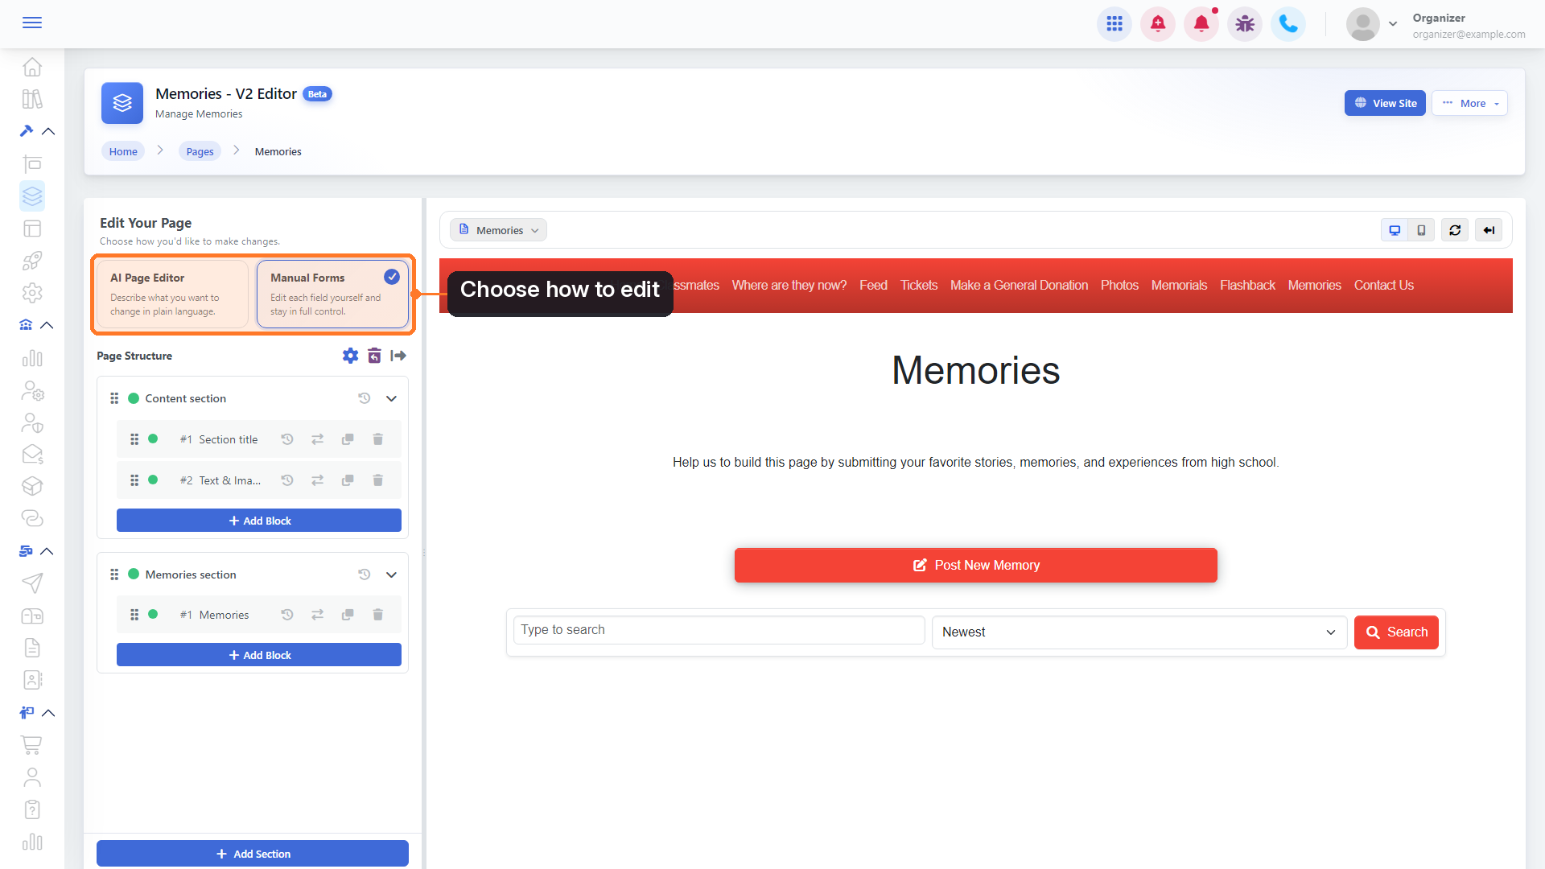Select the AI Page Editor option
This screenshot has height=869, width=1545.
coord(171,294)
